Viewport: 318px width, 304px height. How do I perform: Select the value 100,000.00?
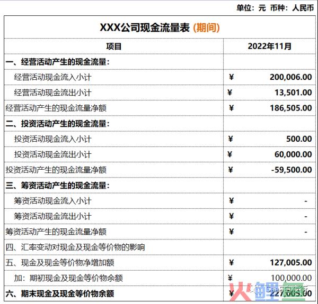tap(291, 278)
